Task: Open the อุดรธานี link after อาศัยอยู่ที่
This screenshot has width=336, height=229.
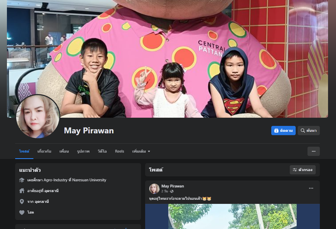Action: tap(51, 191)
